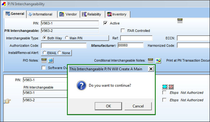Click 'Not Authorized' text in V963-1 row

click(x=192, y=93)
